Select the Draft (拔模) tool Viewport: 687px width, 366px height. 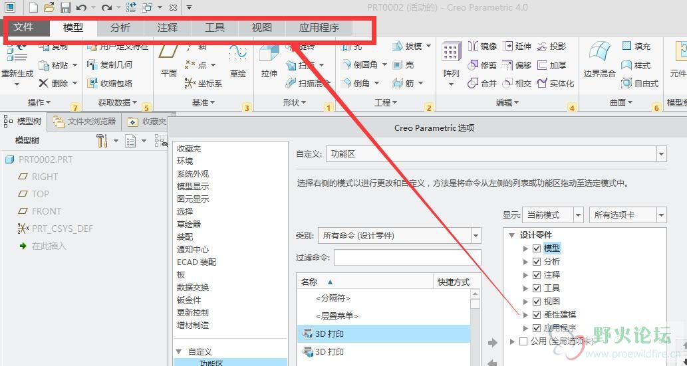pos(407,46)
